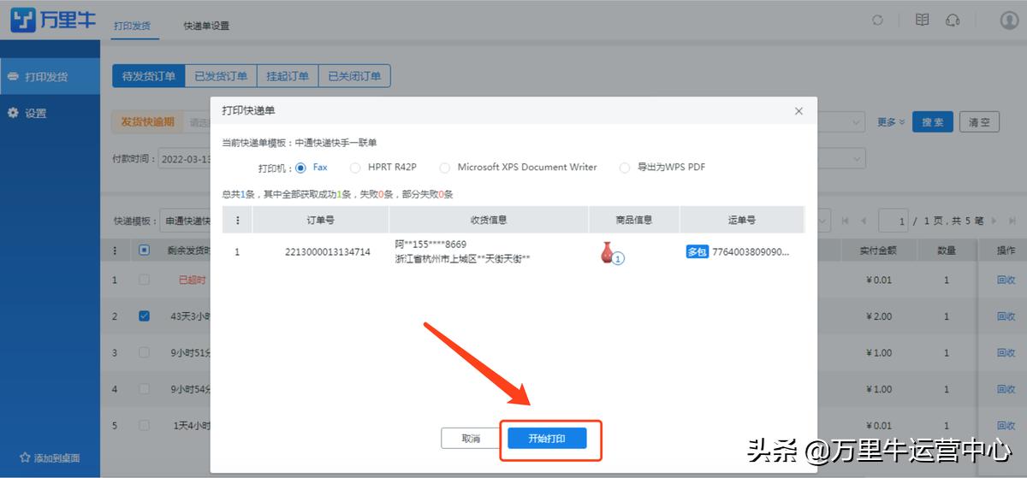Toggle select-all checkbox in order table header
Image resolution: width=1027 pixels, height=478 pixels.
tap(144, 251)
